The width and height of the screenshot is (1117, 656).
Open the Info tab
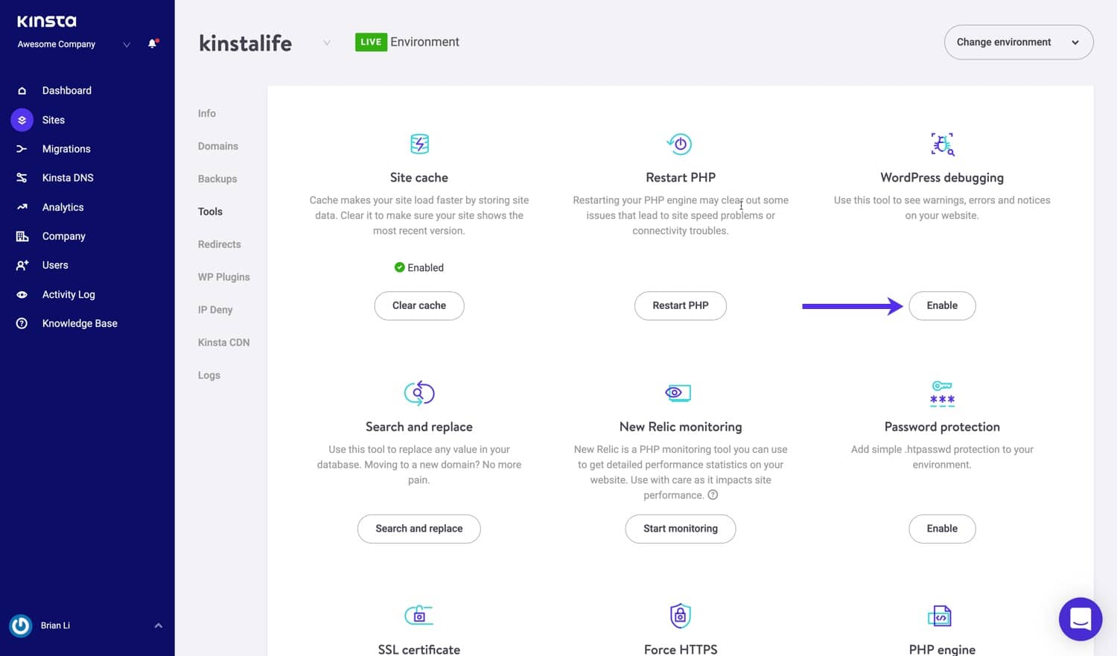[207, 113]
